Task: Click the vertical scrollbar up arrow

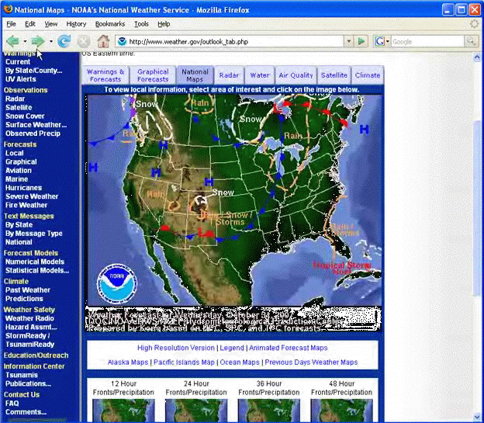Action: 477,57
